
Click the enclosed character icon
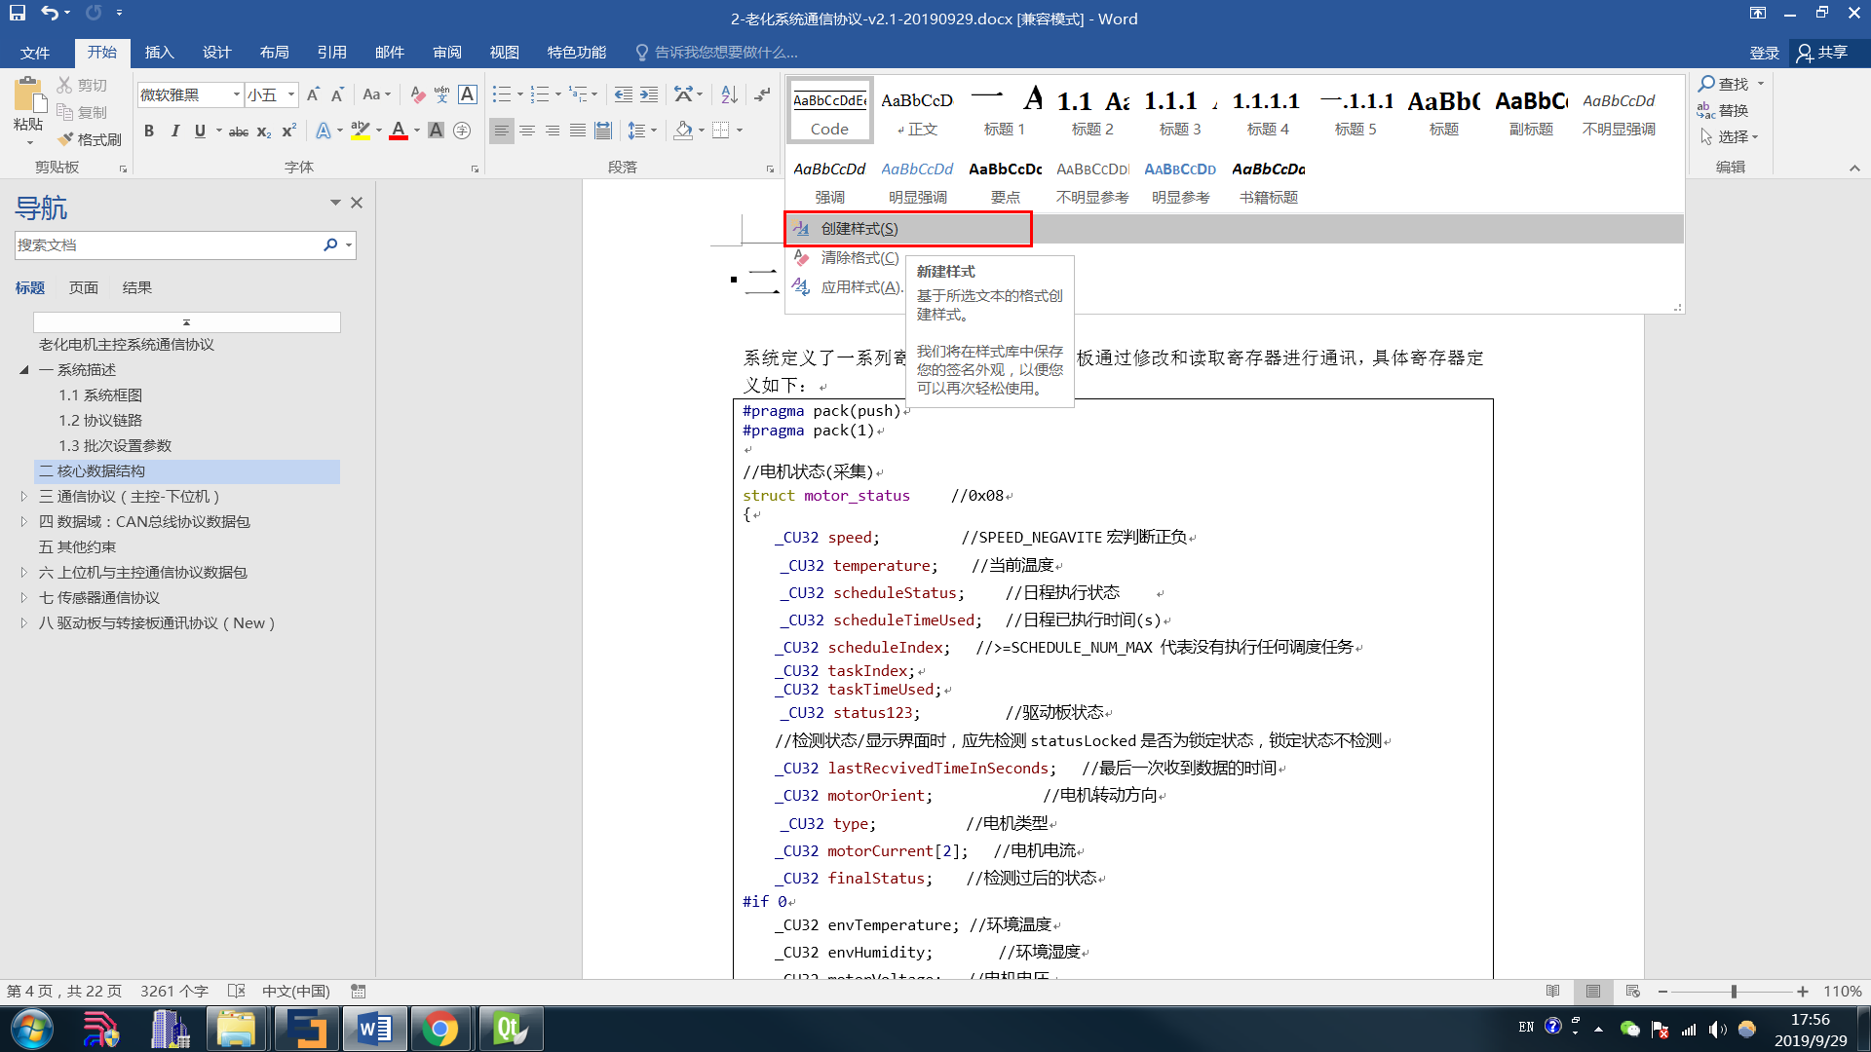(462, 131)
